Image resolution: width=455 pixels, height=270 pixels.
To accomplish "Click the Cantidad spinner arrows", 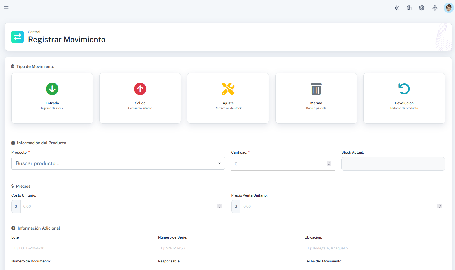I will [x=329, y=164].
